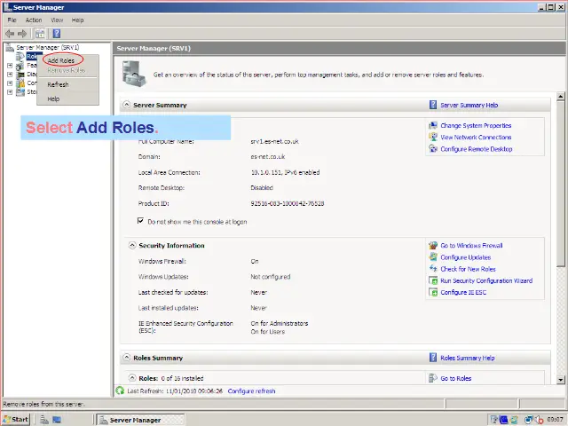Open the Help menu in menu bar
The width and height of the screenshot is (568, 426).
point(77,20)
